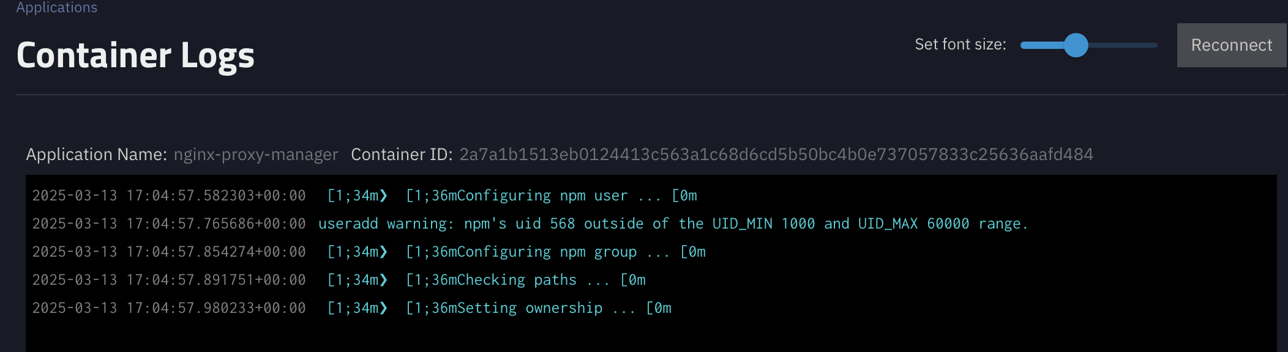The image size is (1288, 352).
Task: Select the nginx-proxy-manager application name text
Action: coord(255,155)
